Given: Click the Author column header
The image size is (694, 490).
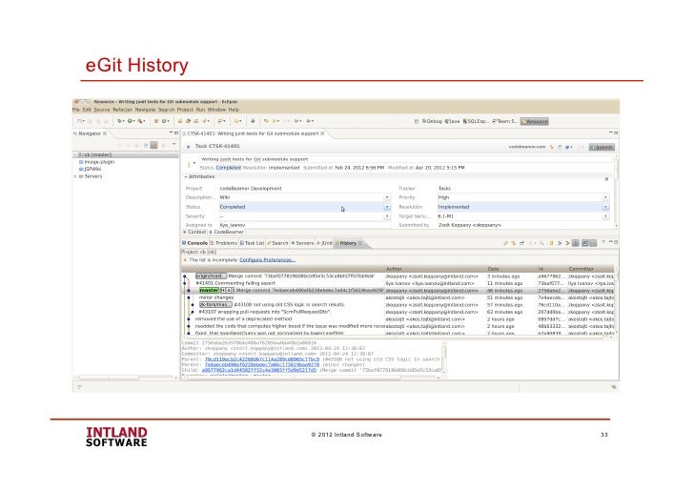Looking at the screenshot, I should pyautogui.click(x=435, y=269).
